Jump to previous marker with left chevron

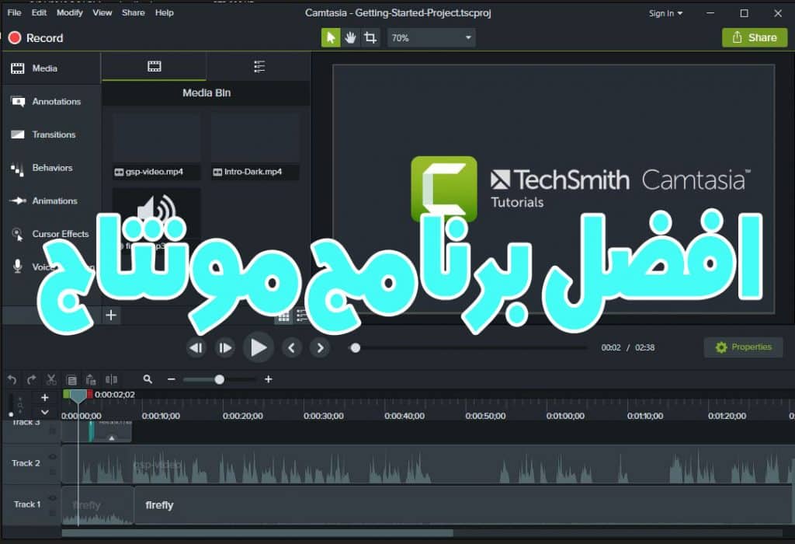pyautogui.click(x=292, y=348)
